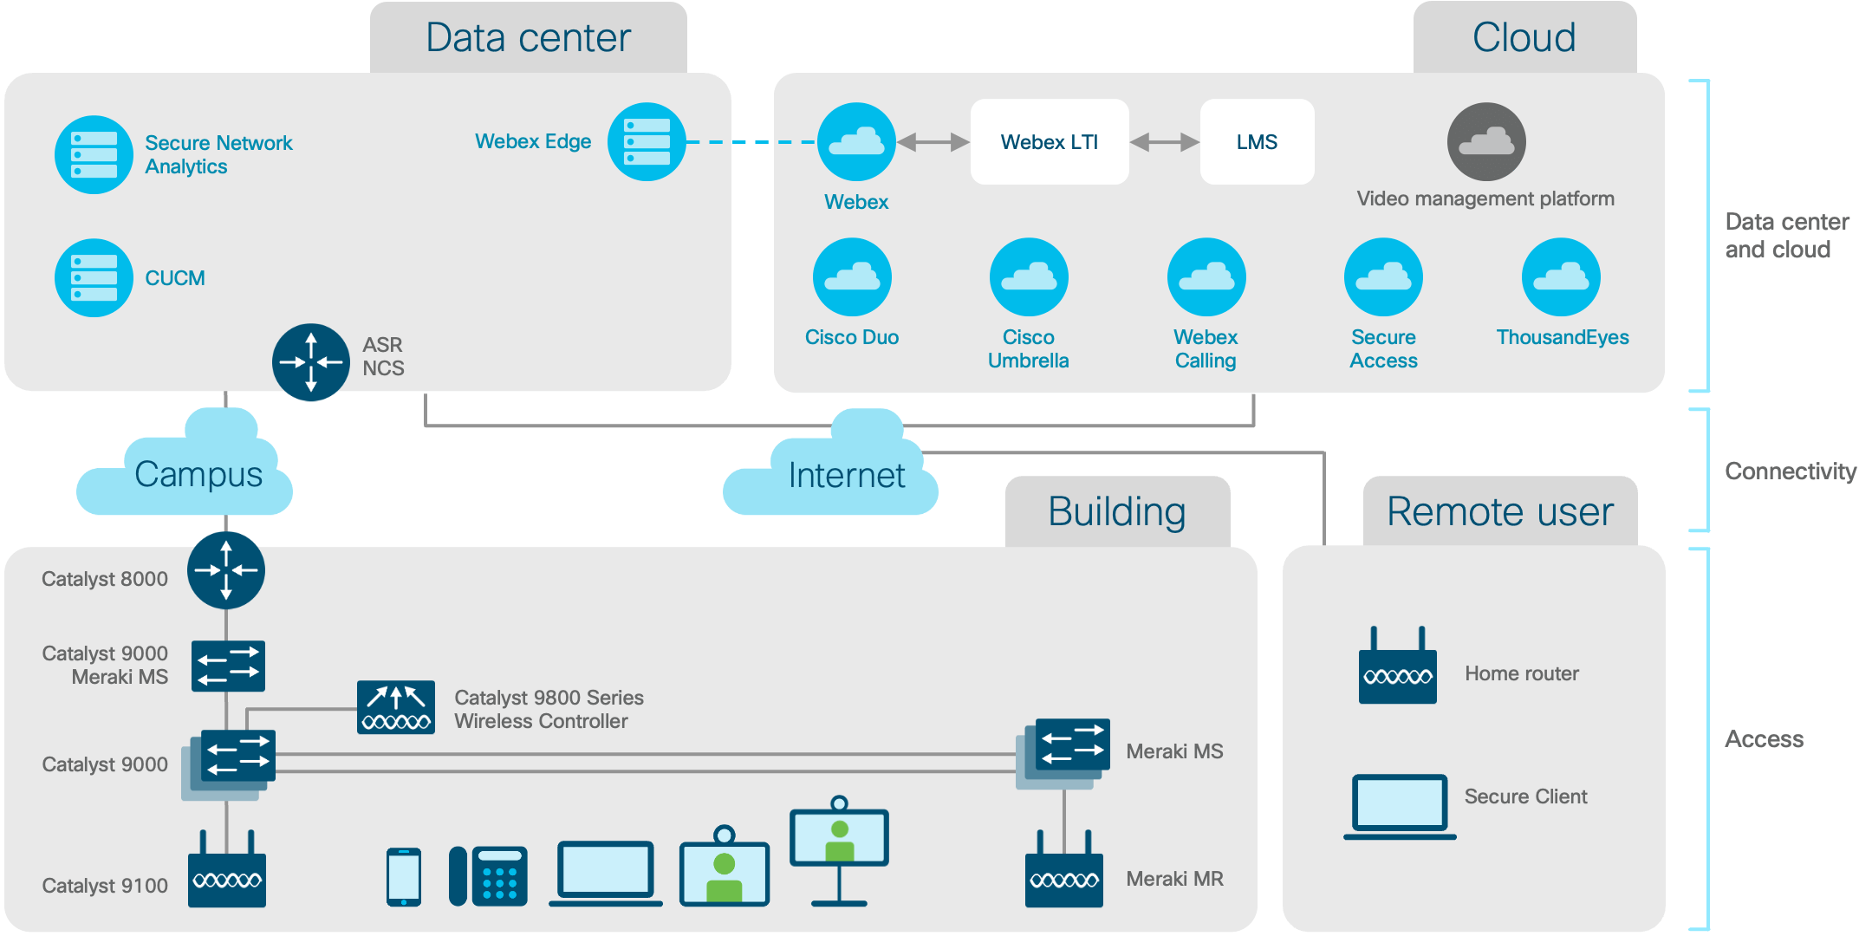
Task: Select the Catalyst 9000 Meraki MS switch icon
Action: tap(228, 666)
